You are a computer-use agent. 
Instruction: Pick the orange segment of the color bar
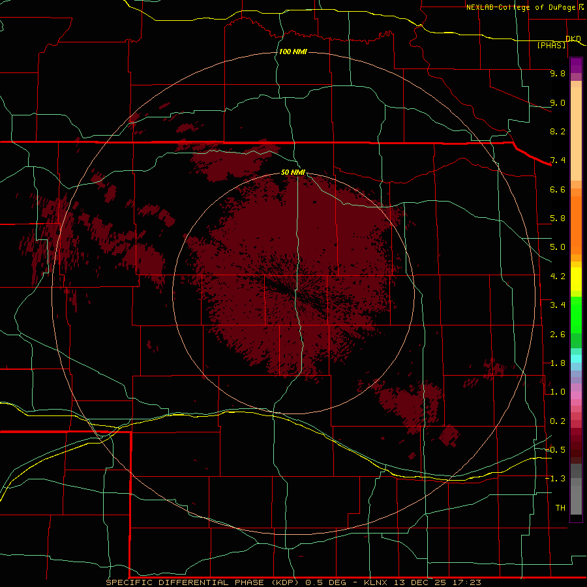[x=576, y=225]
